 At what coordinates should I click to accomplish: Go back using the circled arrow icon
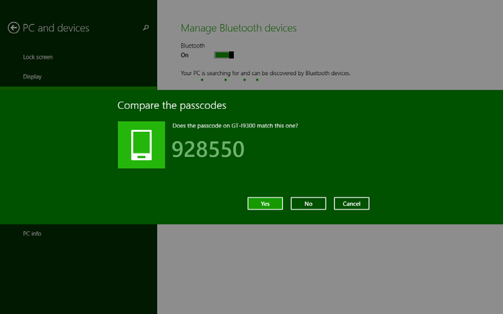(13, 28)
